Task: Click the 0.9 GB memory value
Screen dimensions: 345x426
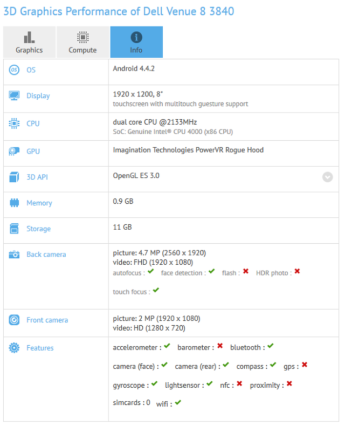Action: (123, 201)
